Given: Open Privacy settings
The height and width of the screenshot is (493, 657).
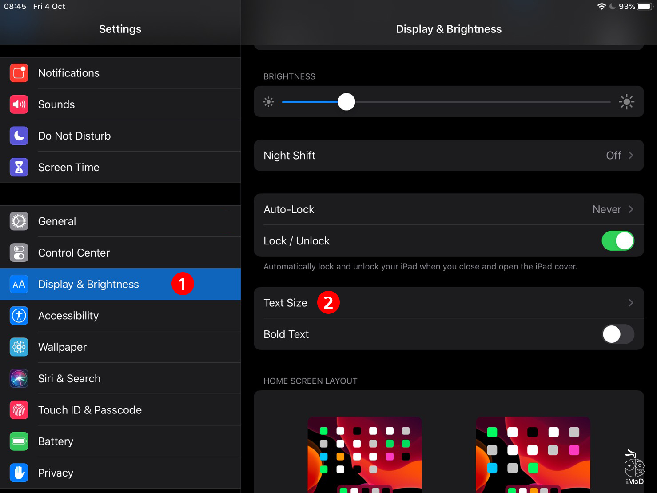Looking at the screenshot, I should tap(56, 473).
